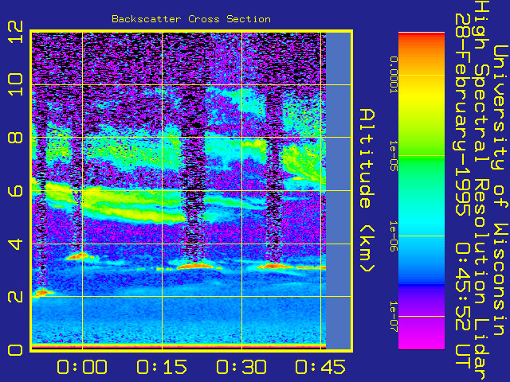
Task: Click the '28-February-1995' date text
Action: pos(463,114)
